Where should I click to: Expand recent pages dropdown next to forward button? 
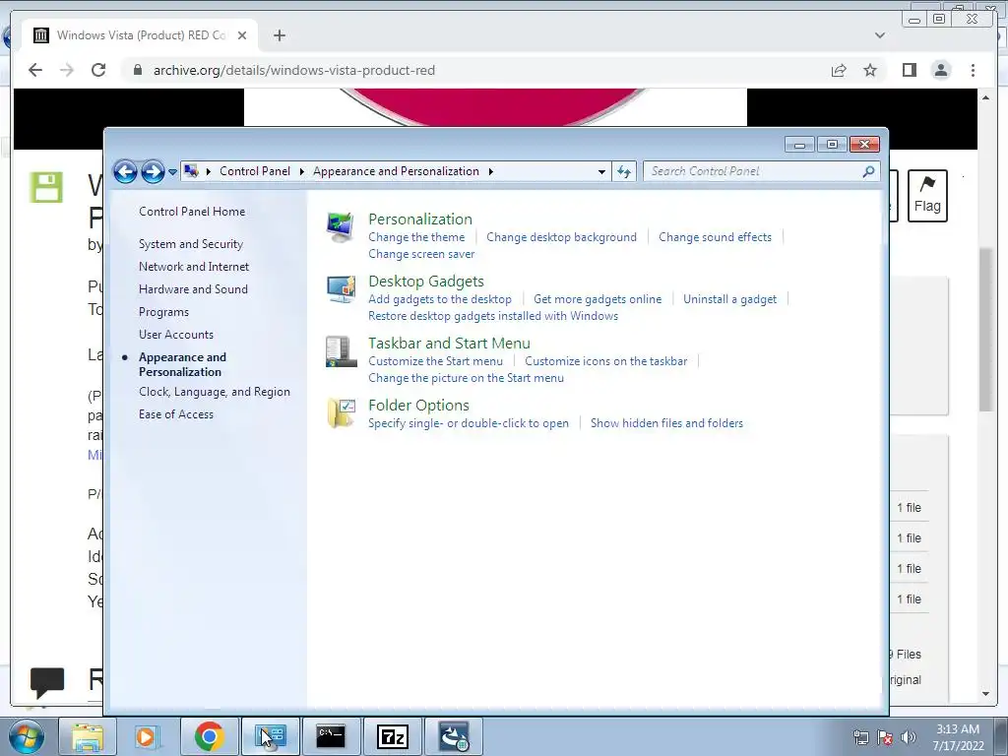(172, 171)
